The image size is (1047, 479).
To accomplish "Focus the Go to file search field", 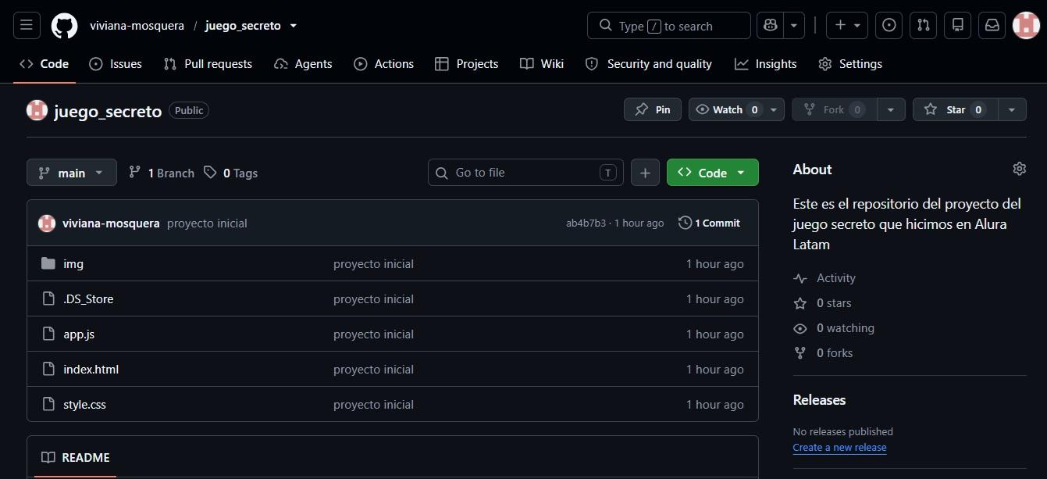I will click(525, 173).
